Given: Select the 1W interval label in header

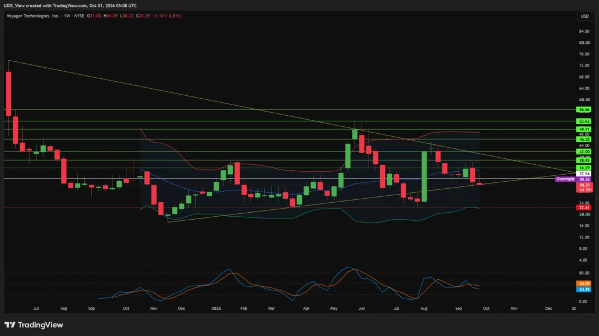Looking at the screenshot, I should point(67,16).
